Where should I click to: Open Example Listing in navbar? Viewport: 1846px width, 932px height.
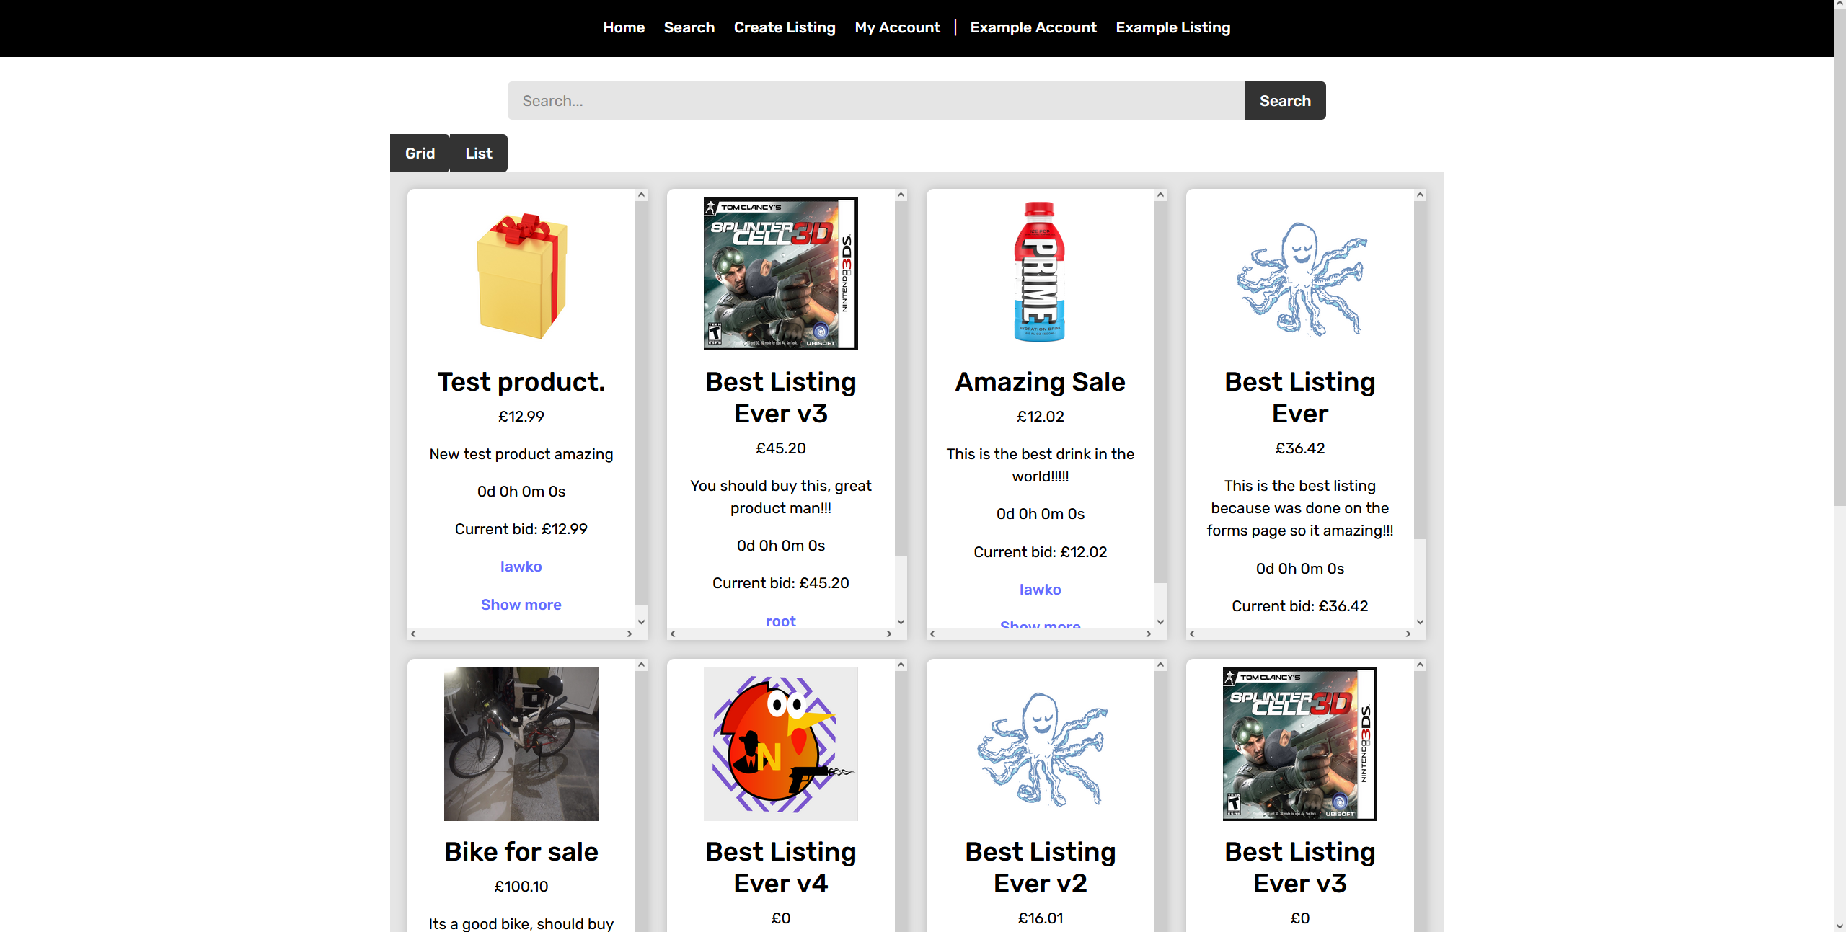click(x=1172, y=27)
